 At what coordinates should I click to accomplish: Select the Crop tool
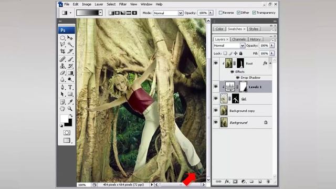pyautogui.click(x=62, y=51)
